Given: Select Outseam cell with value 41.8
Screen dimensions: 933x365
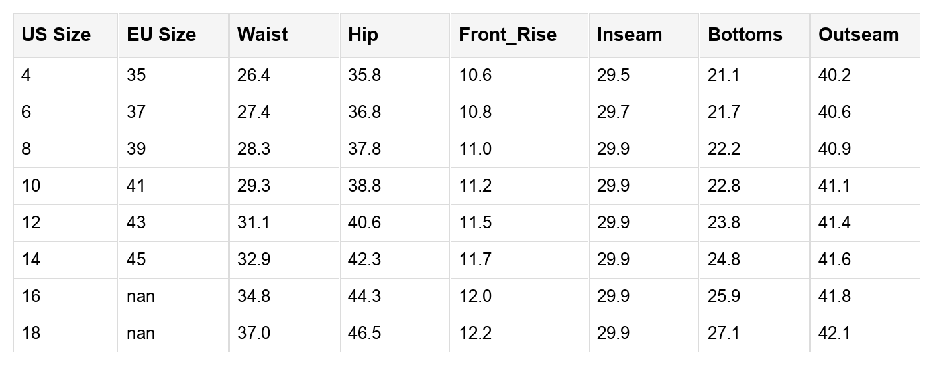Looking at the screenshot, I should click(834, 296).
